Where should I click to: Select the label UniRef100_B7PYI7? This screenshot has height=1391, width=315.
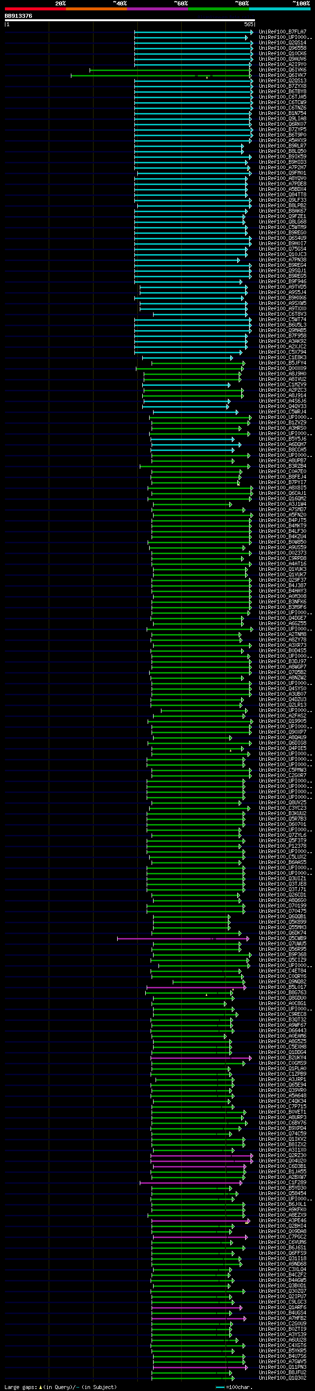(x=282, y=482)
